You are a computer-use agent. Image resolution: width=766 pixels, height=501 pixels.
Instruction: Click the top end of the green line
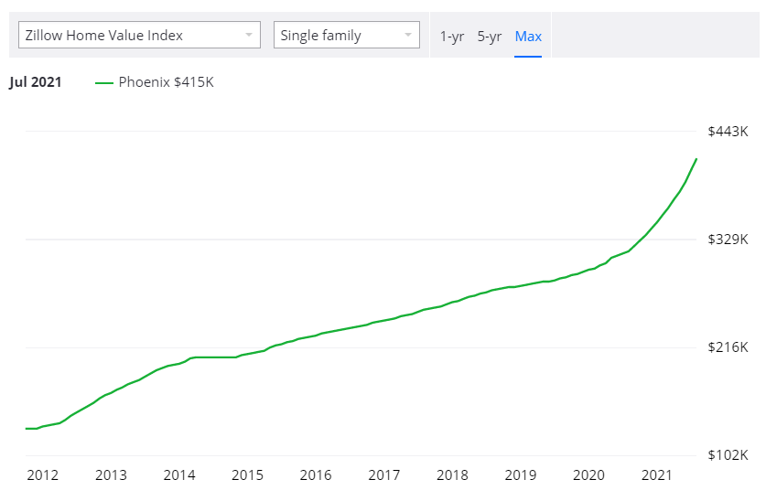click(x=696, y=159)
